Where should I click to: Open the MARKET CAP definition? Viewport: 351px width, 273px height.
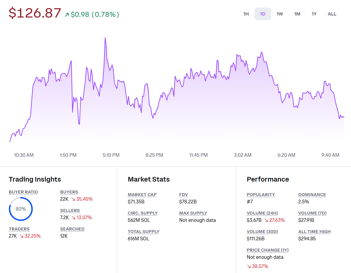click(142, 194)
